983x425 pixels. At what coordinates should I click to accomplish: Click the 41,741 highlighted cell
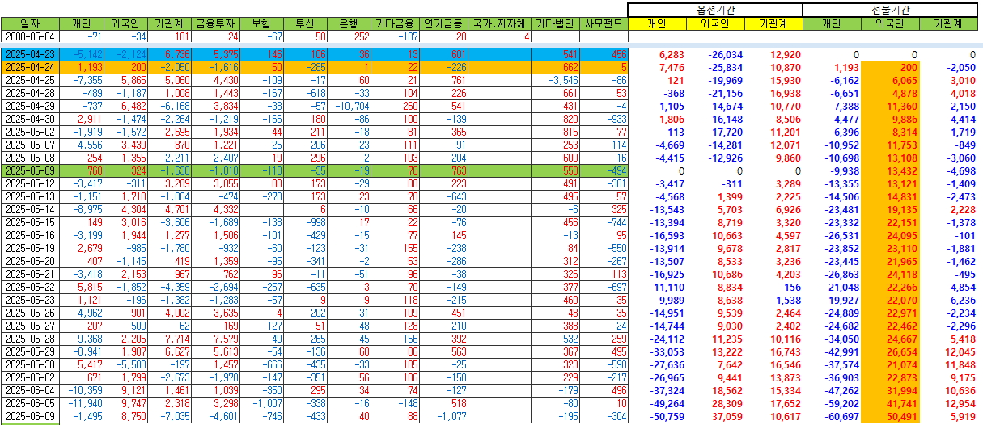coord(889,404)
